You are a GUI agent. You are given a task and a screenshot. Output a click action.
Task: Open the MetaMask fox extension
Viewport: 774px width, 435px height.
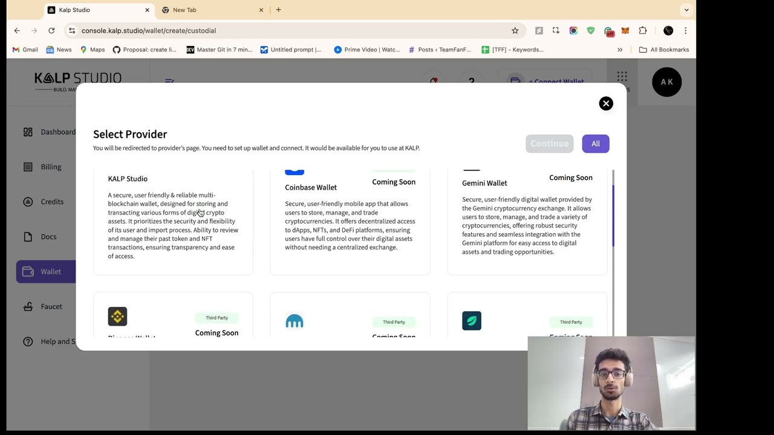click(x=625, y=30)
